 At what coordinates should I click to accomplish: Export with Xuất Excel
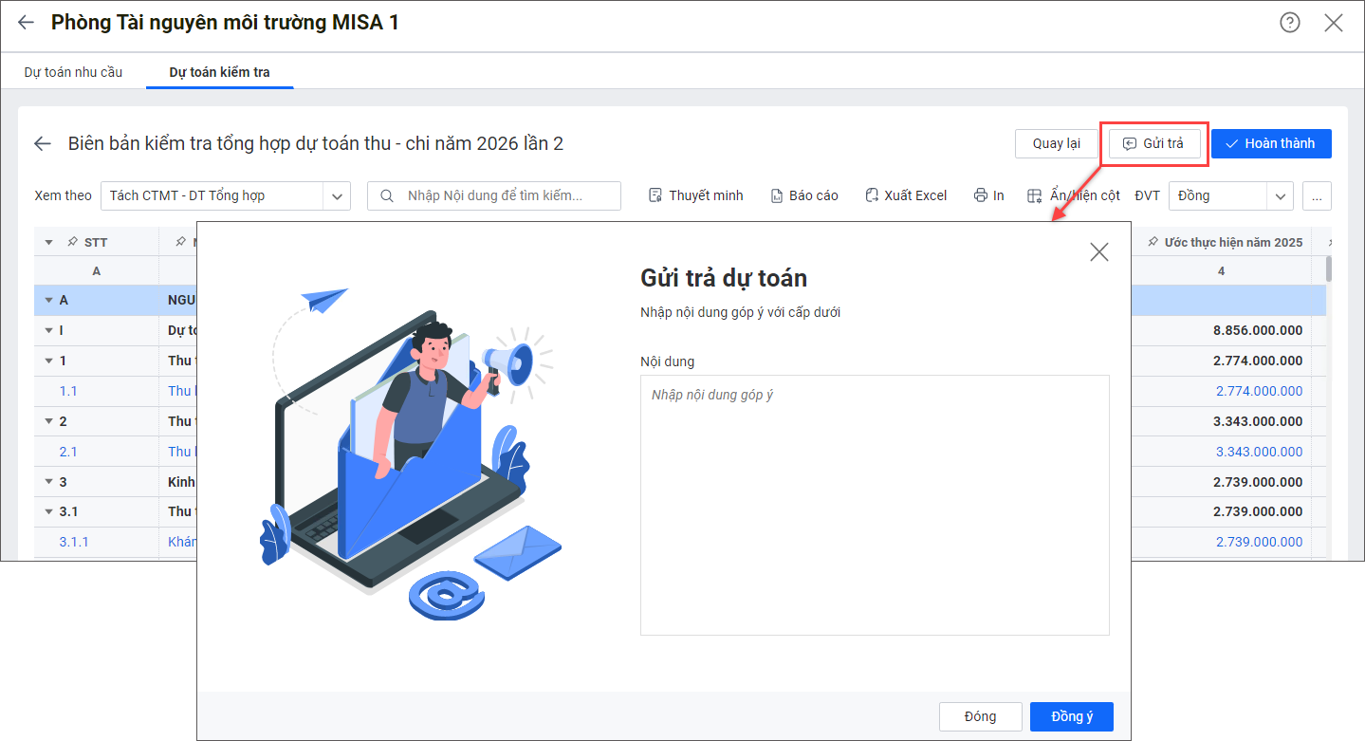[905, 195]
